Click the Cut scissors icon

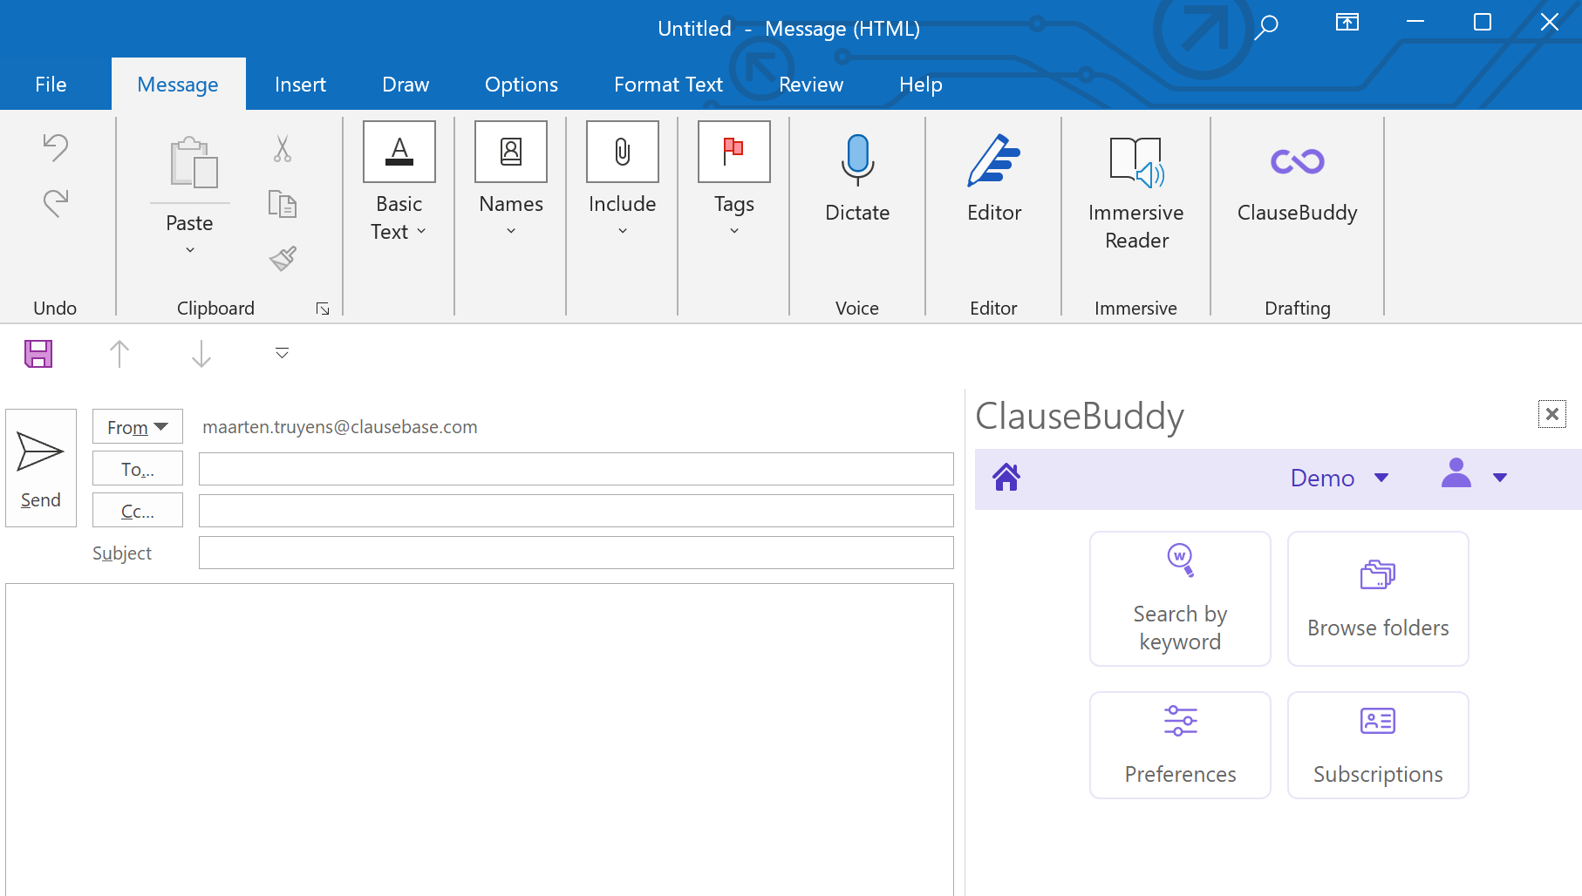pyautogui.click(x=283, y=149)
